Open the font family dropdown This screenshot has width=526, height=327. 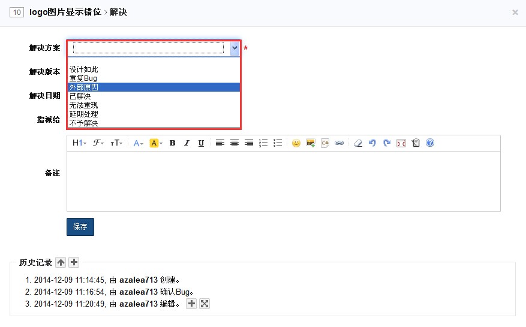pos(98,143)
